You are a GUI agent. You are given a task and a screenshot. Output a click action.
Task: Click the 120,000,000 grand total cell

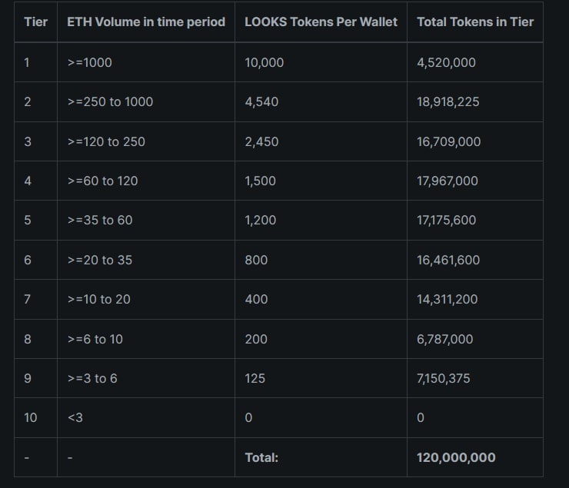point(475,457)
